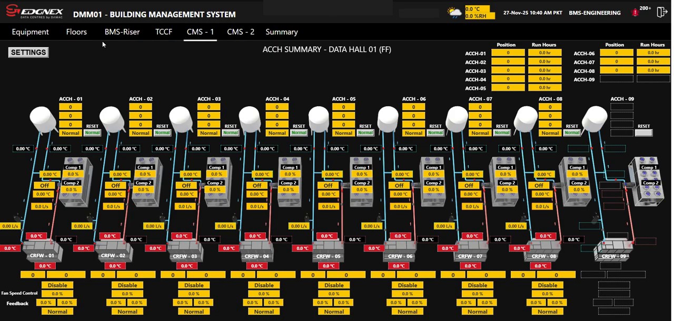The width and height of the screenshot is (674, 321).
Task: Click RESET Normal button beside ACCH - 01
Action: point(92,133)
